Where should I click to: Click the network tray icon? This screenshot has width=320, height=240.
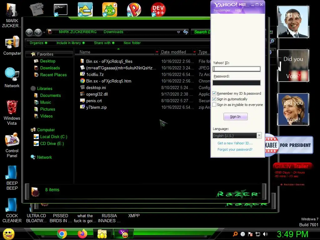[258, 234]
